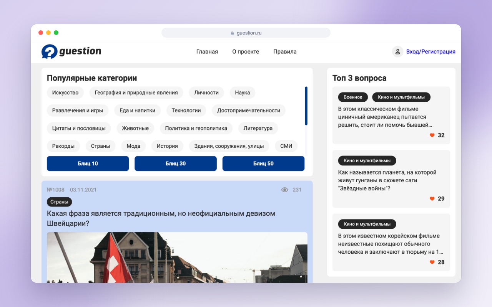Pick the Животные category
Image resolution: width=492 pixels, height=307 pixels.
135,128
